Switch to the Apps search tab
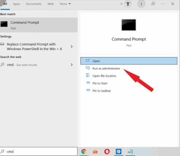Image resolution: width=180 pixels, height=156 pixels. click(16, 4)
